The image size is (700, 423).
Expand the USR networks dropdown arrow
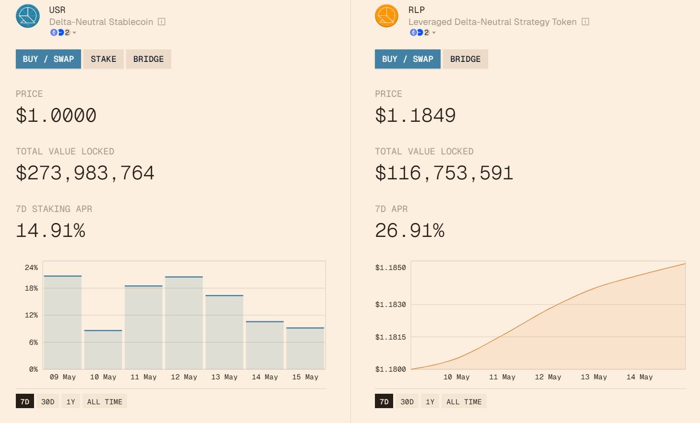point(74,33)
